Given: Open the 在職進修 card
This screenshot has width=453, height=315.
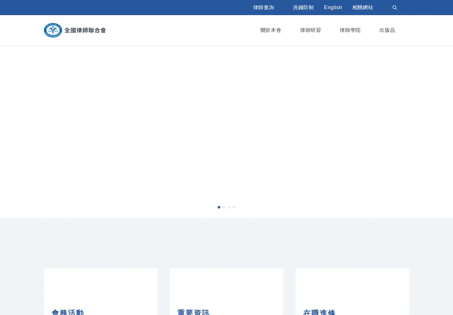Looking at the screenshot, I should [x=352, y=292].
